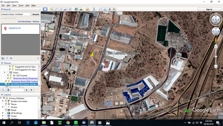Open the historical imagery clock tool
This screenshot has width=223, height=126.
click(76, 9)
